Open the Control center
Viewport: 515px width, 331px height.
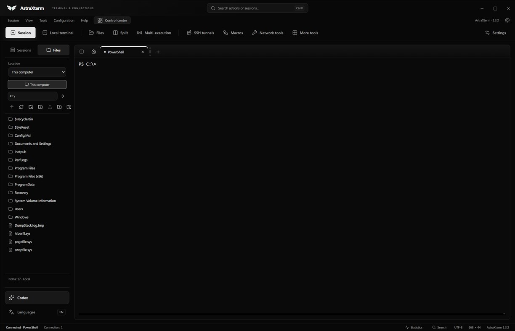pos(112,20)
